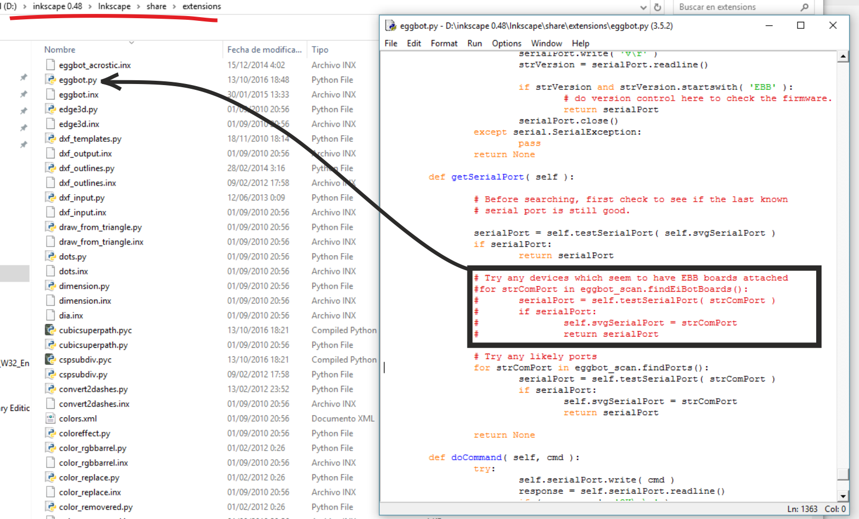Click the 'inkscape 0.48' breadcrumb
Screen dimensions: 859x519
pyautogui.click(x=57, y=6)
